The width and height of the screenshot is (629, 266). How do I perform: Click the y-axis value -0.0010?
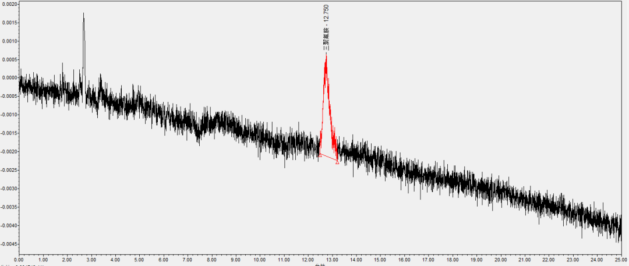8,115
